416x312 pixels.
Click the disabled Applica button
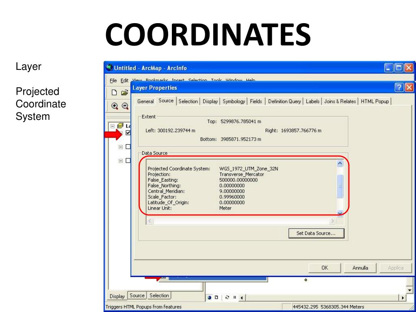point(396,268)
